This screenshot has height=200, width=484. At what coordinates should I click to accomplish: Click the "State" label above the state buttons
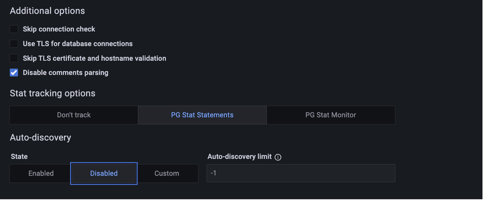(x=19, y=156)
